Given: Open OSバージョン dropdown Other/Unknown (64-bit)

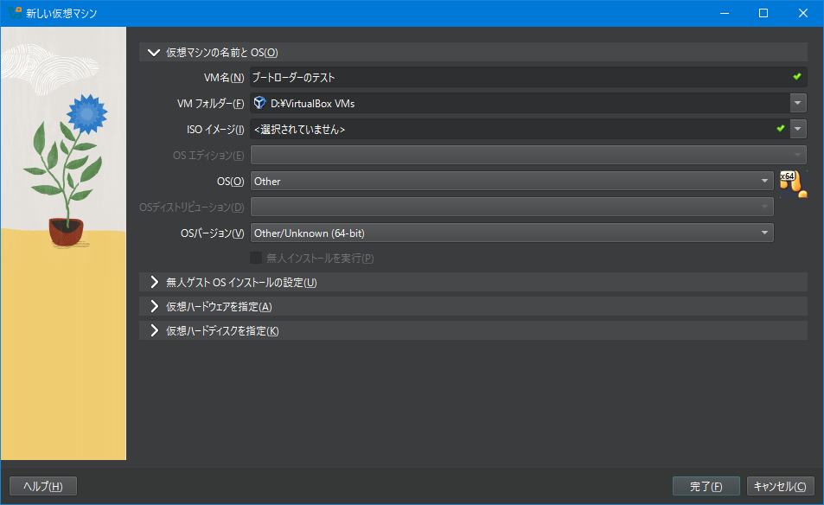Looking at the screenshot, I should [x=512, y=233].
